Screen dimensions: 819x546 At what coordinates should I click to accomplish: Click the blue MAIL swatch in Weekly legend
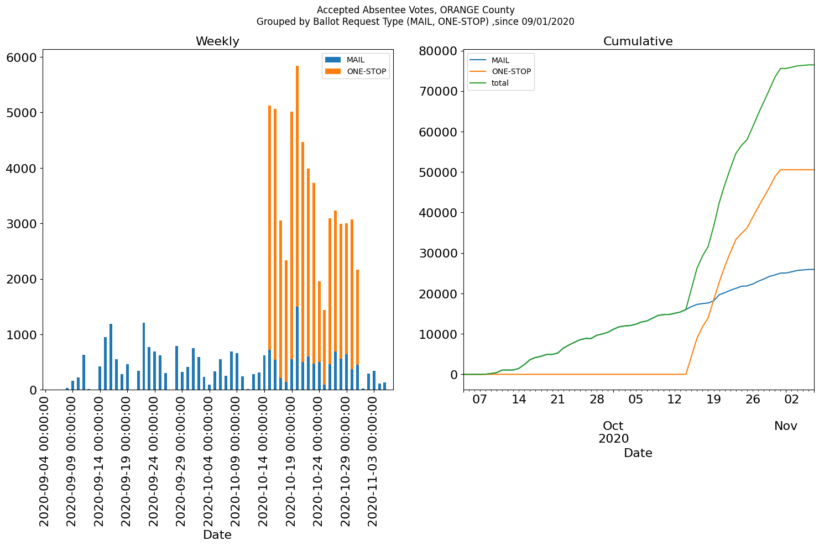tap(333, 60)
